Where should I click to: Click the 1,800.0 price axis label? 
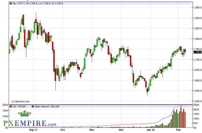(x=198, y=39)
